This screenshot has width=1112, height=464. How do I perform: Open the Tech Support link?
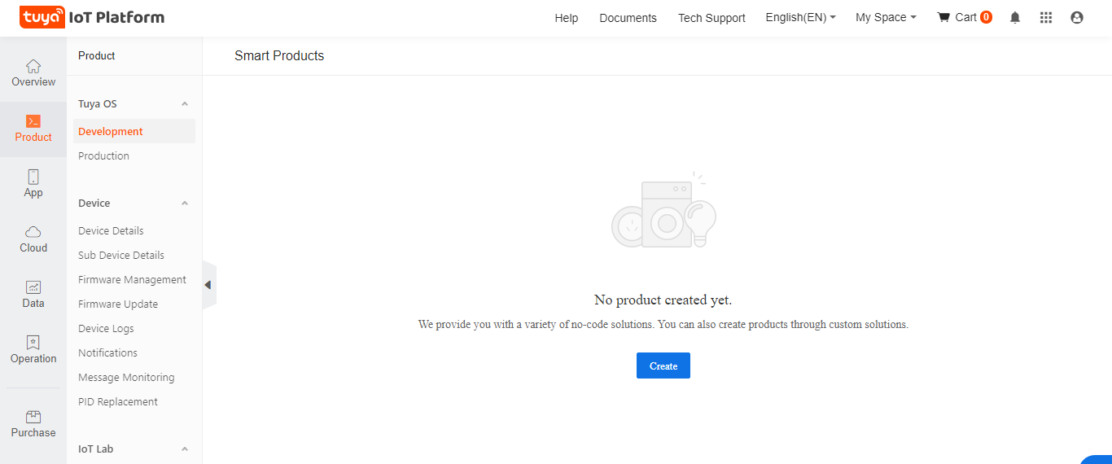click(x=711, y=18)
